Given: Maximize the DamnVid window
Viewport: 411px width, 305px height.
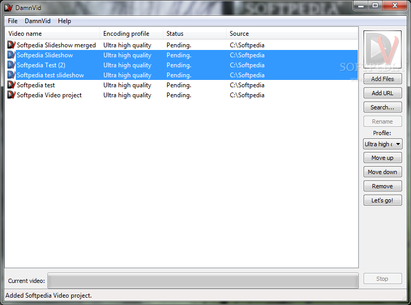Looking at the screenshot, I should [375, 5].
